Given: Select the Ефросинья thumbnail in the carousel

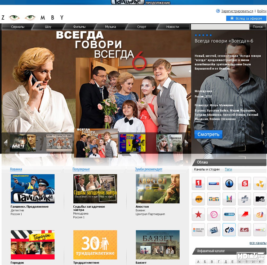Looking at the screenshot, I should coord(170,143).
